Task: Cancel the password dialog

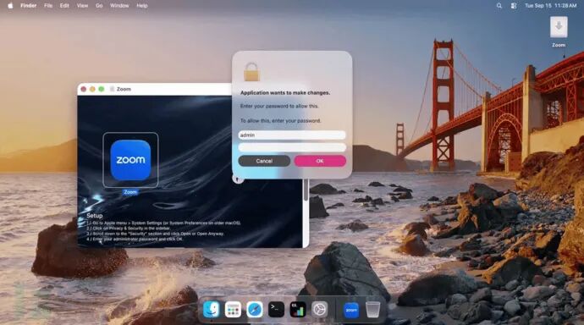Action: (x=264, y=161)
